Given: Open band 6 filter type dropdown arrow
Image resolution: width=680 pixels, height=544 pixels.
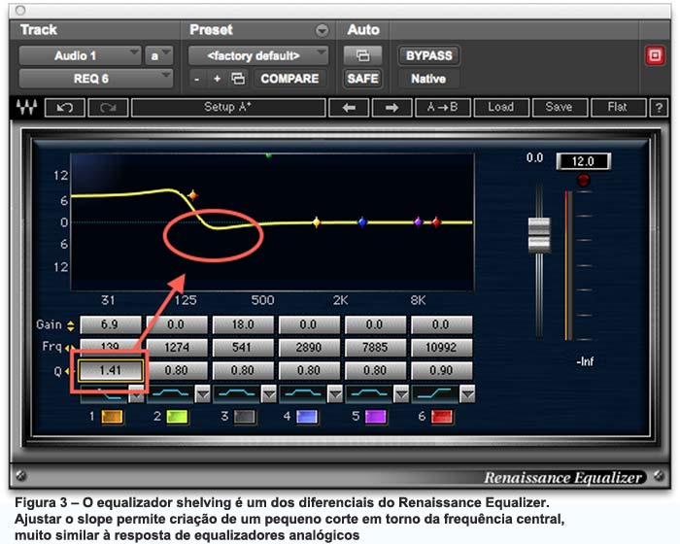Looking at the screenshot, I should point(467,393).
